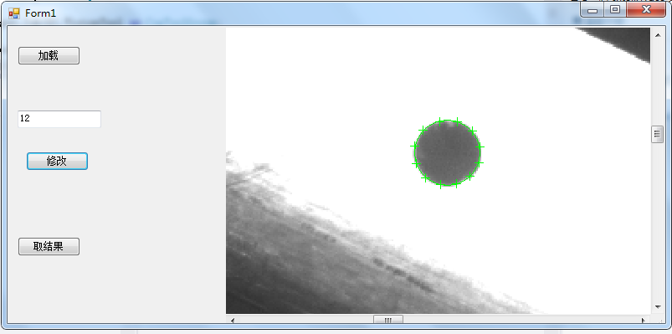Image resolution: width=672 pixels, height=334 pixels.
Task: Click the center of the dark circle
Action: pos(448,153)
